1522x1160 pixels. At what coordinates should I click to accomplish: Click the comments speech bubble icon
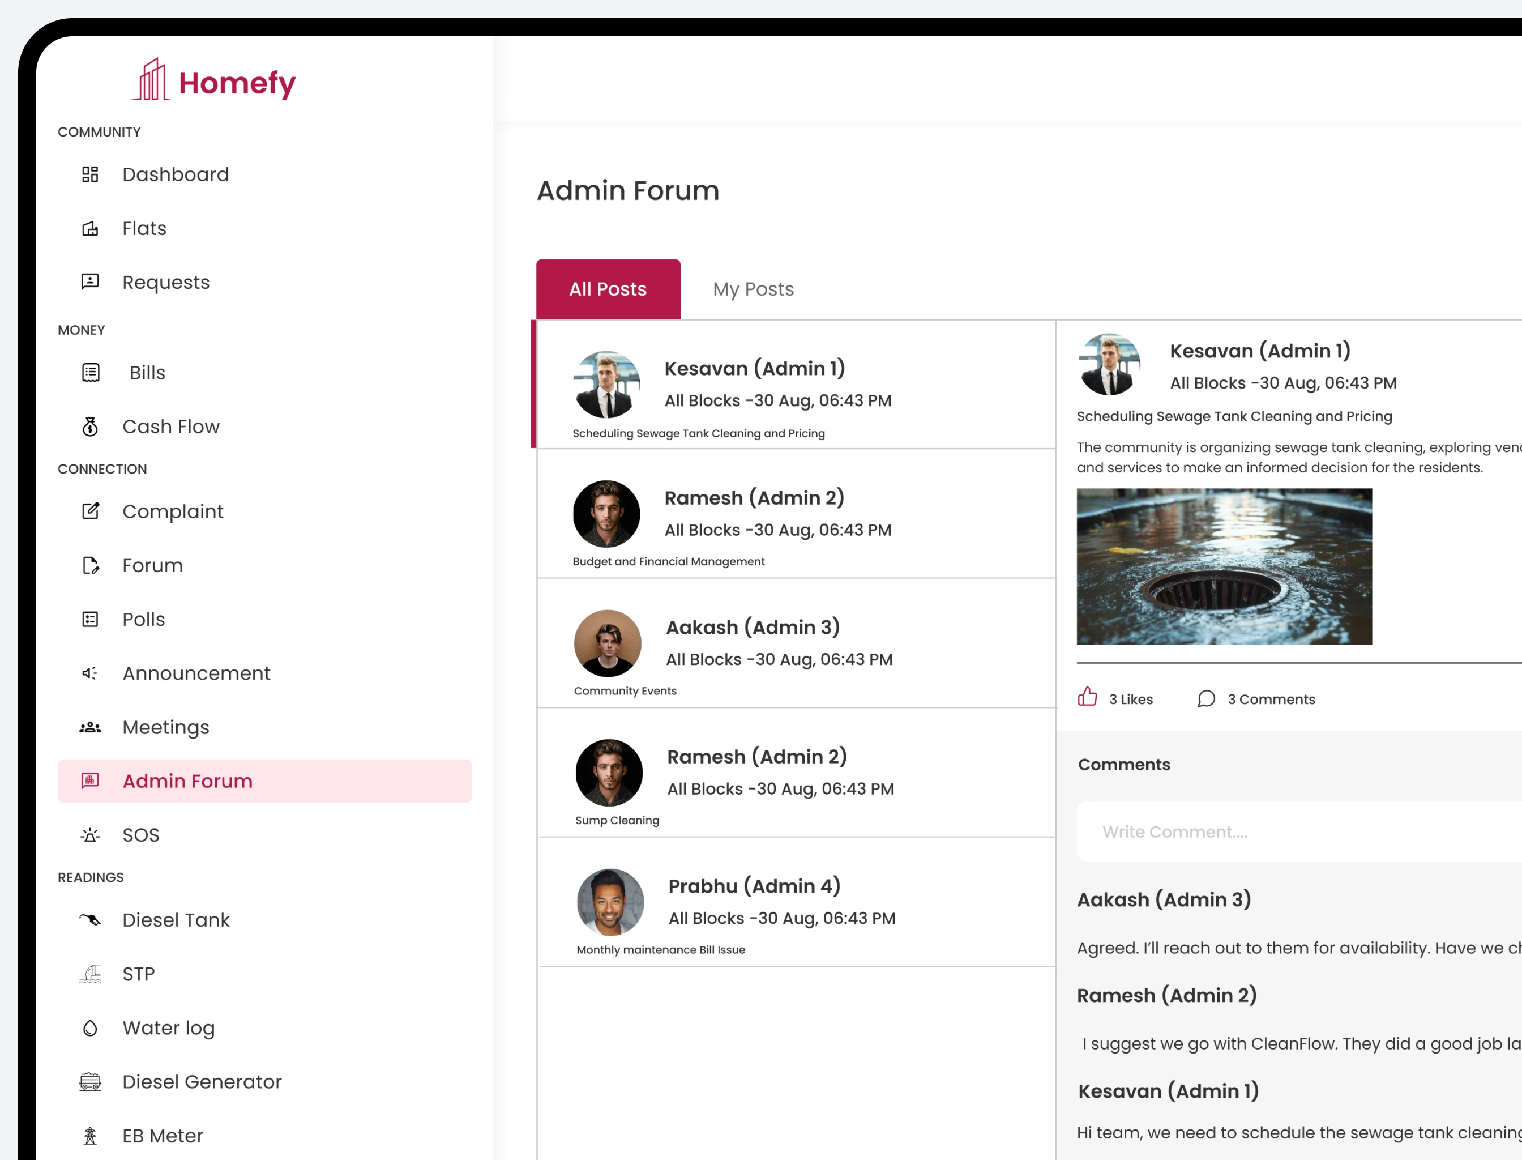tap(1206, 699)
